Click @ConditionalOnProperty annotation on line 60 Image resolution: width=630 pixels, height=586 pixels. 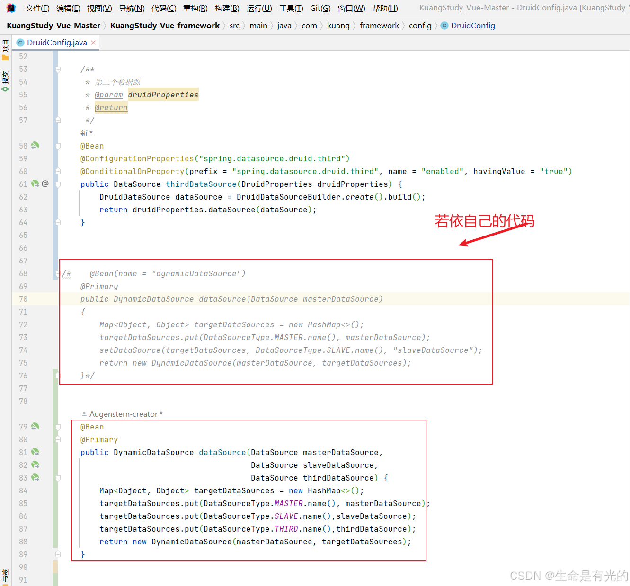133,171
